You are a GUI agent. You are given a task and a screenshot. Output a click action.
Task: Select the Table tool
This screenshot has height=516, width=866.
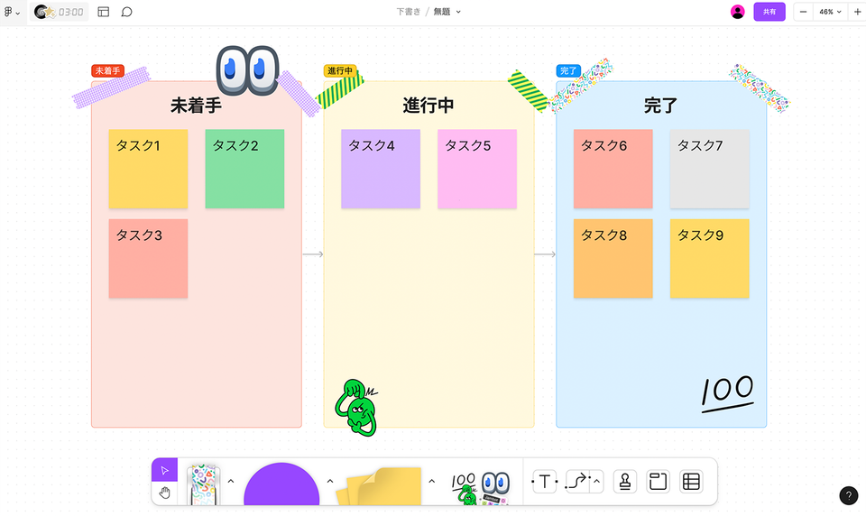point(692,482)
